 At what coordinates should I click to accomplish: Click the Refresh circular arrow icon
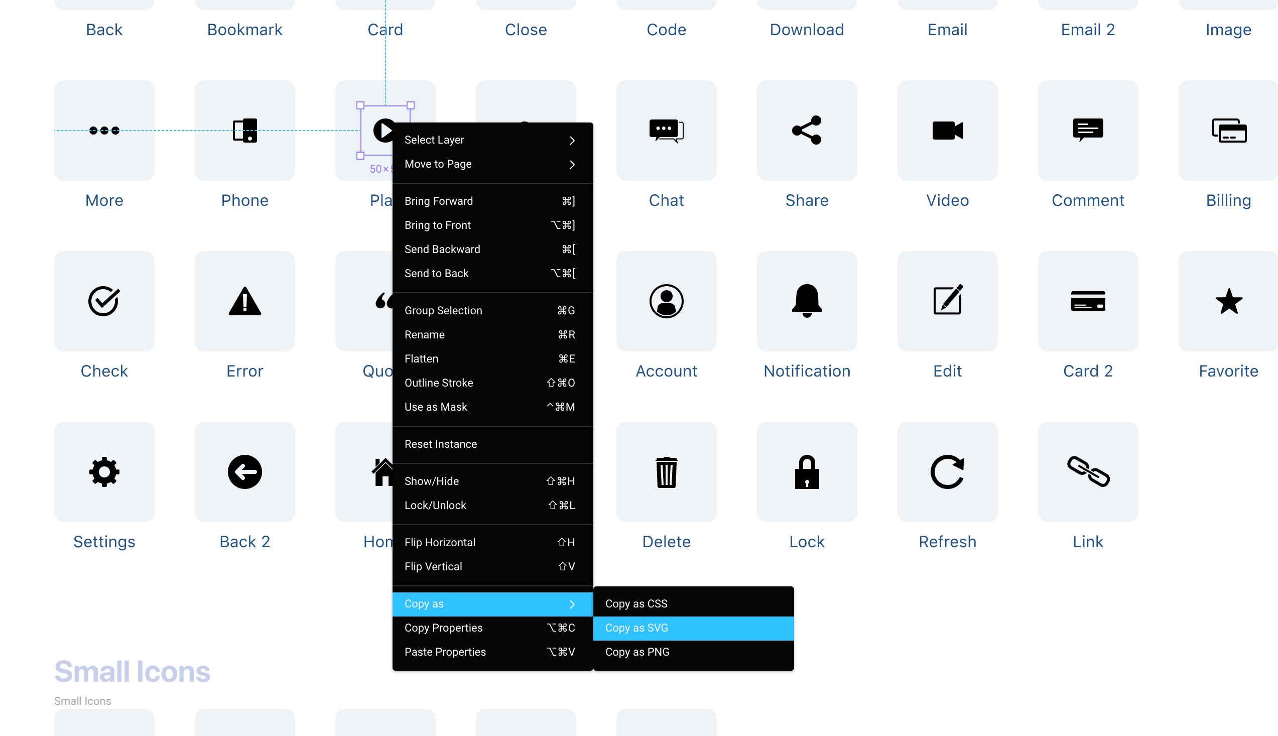click(x=947, y=471)
